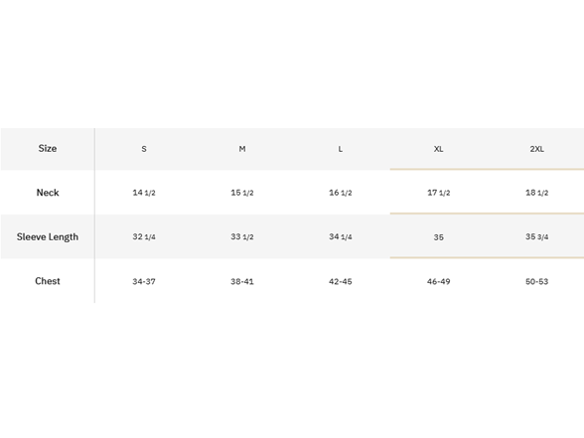Viewport: 584px width, 438px height.
Task: Click neck value 18 1/2 for 2XL
Action: pyautogui.click(x=536, y=193)
